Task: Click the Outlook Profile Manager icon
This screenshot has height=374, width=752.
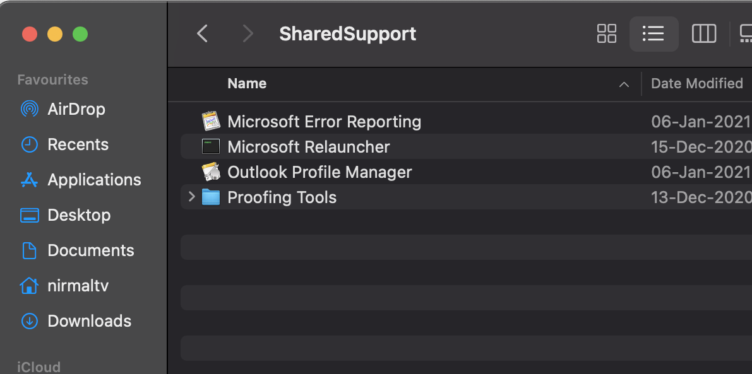Action: 210,172
